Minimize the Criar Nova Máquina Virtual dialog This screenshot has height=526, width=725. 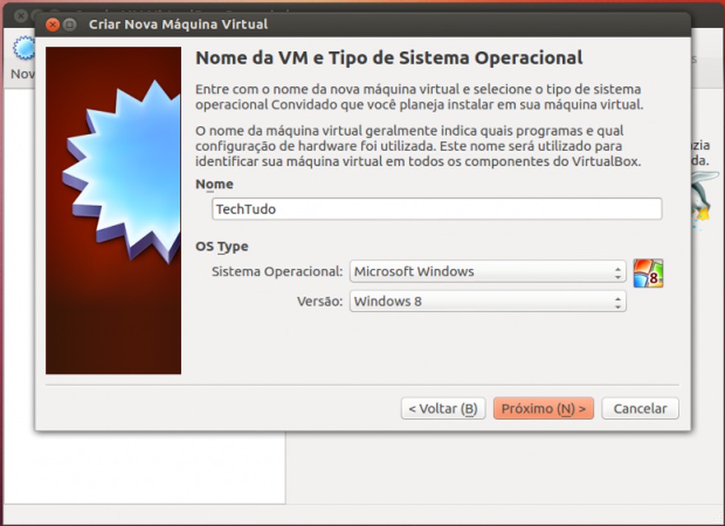click(x=69, y=24)
